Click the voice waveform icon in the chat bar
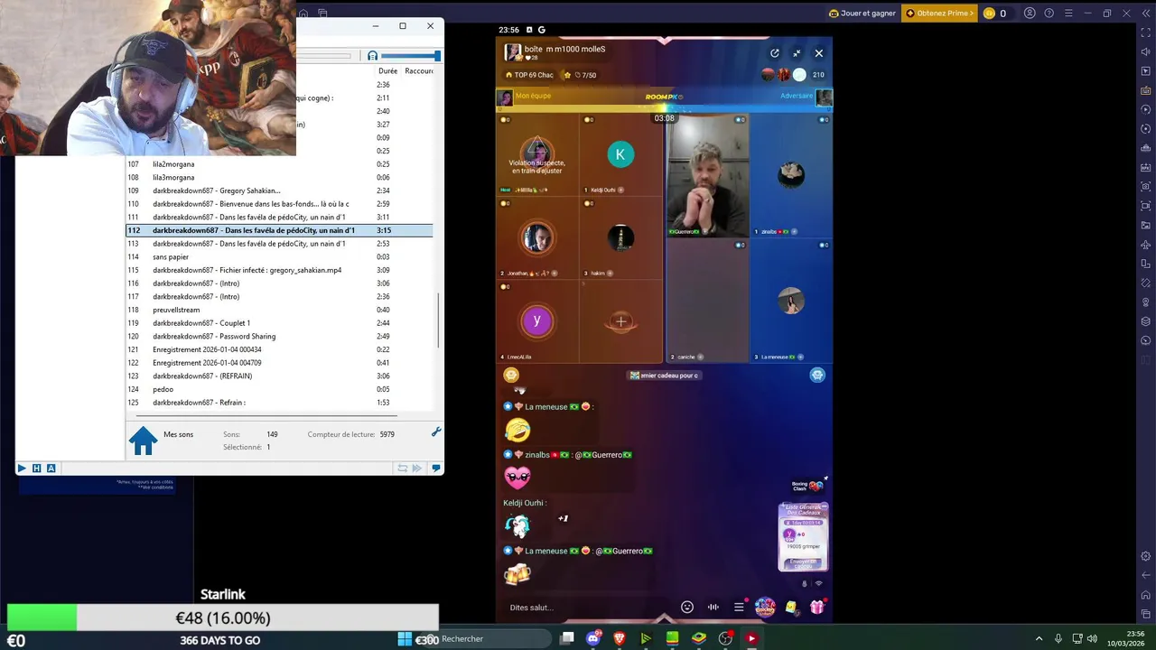1156x650 pixels. pyautogui.click(x=713, y=608)
